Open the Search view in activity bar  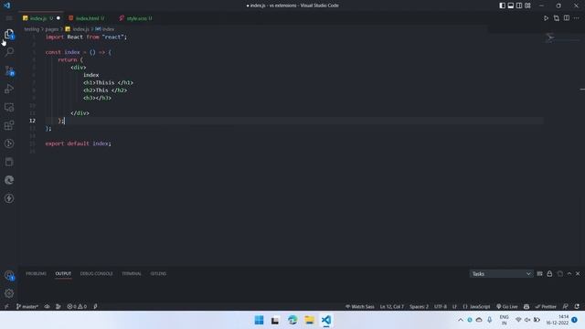point(9,52)
